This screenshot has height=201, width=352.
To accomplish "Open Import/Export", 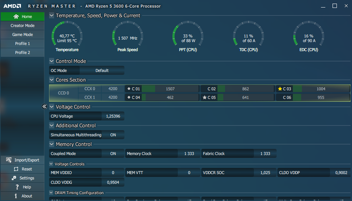I will click(23, 160).
